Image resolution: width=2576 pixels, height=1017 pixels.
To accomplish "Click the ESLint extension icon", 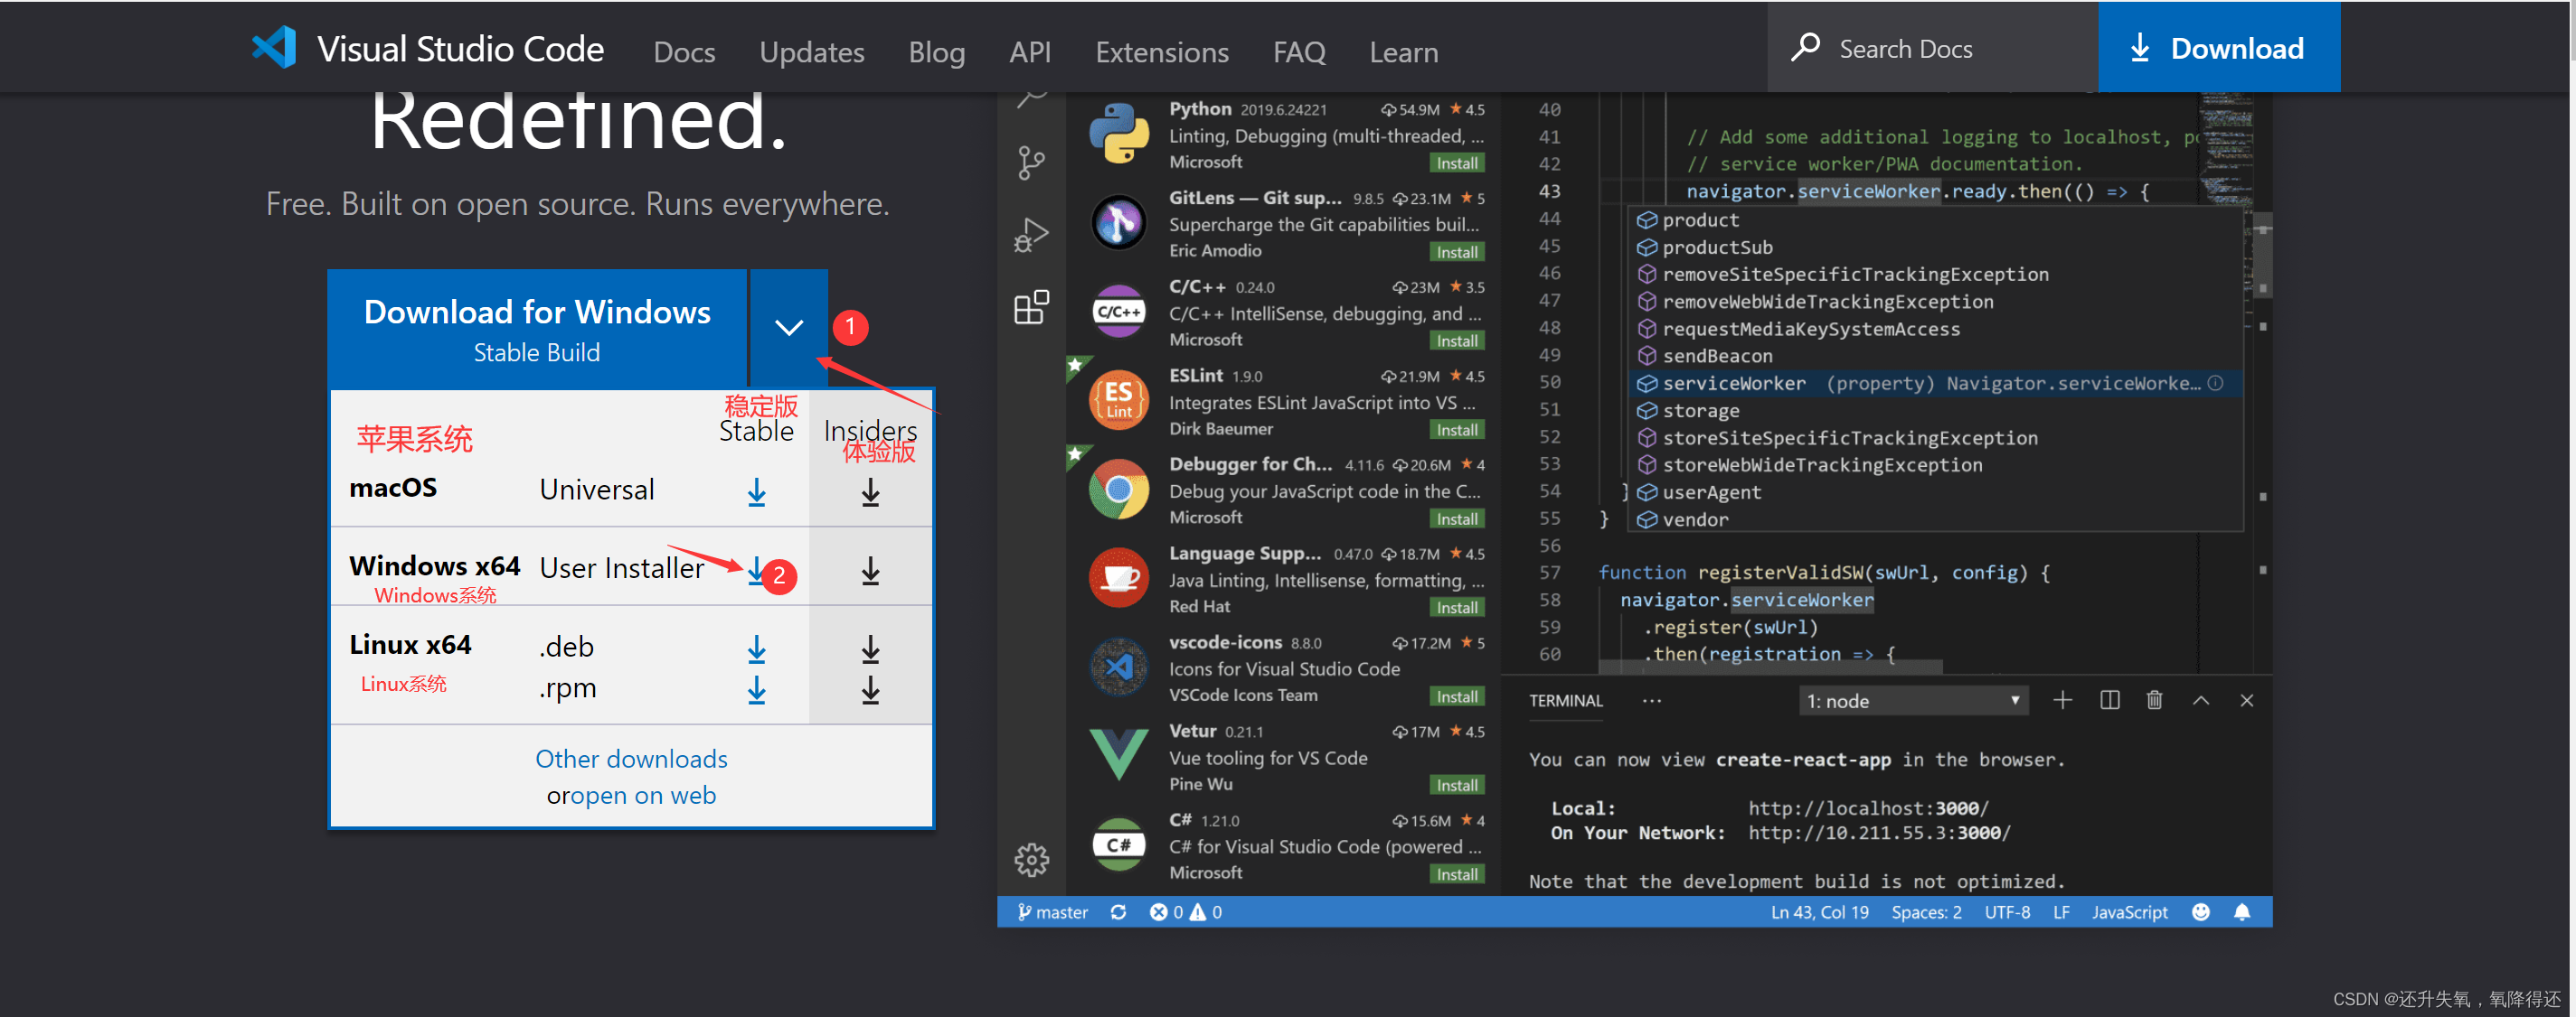I will click(x=1118, y=399).
